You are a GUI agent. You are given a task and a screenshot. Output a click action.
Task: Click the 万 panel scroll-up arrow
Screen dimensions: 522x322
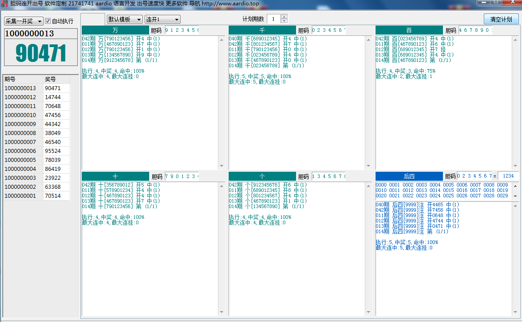[222, 40]
